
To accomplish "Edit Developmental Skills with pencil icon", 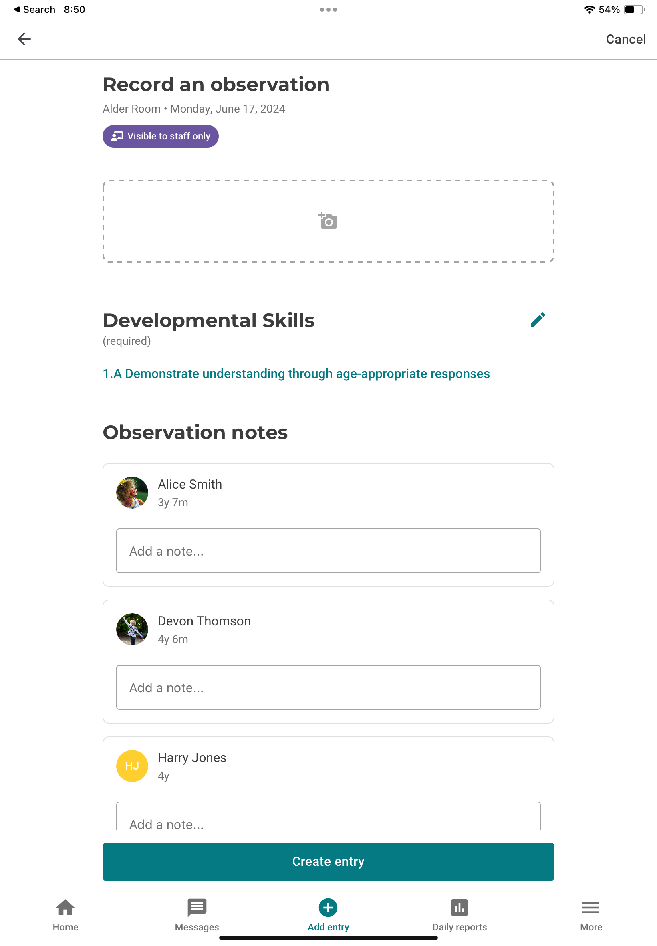I will [538, 319].
